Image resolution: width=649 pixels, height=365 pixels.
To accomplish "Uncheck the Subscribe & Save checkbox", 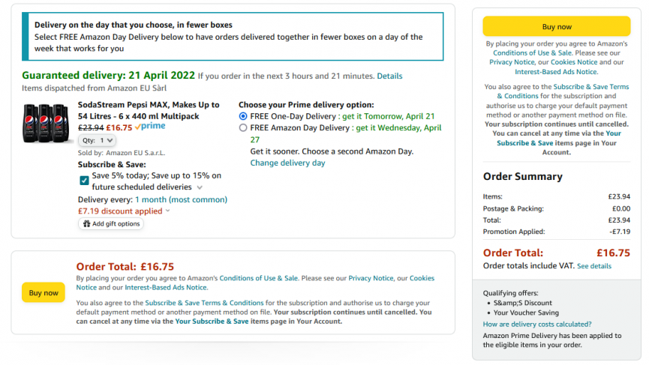I will [x=84, y=181].
